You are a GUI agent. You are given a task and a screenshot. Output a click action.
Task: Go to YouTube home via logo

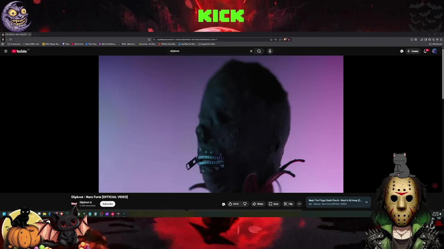pos(19,51)
